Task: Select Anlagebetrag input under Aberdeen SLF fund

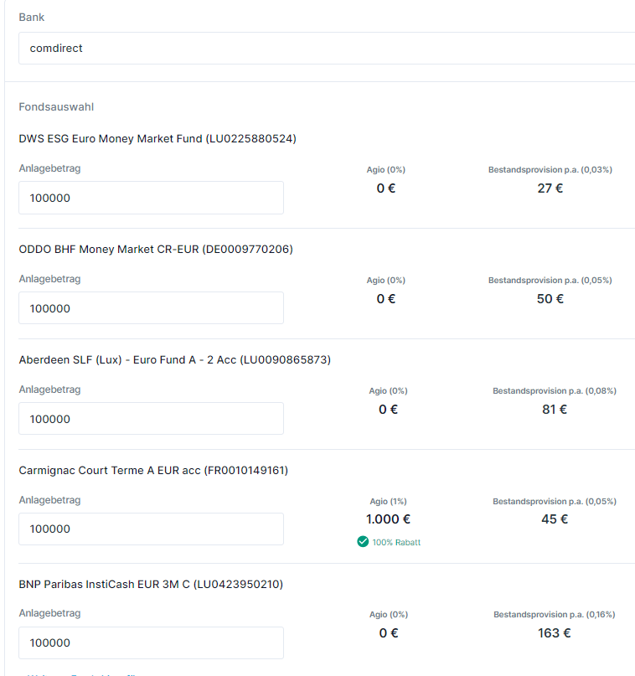Action: pos(151,419)
